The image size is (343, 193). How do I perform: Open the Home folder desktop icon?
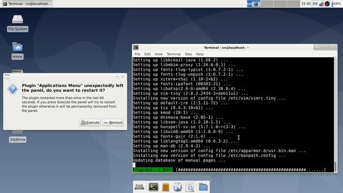17,50
